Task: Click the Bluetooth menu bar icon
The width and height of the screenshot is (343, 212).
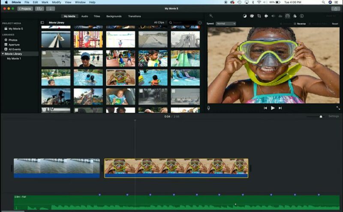Action: [253, 2]
